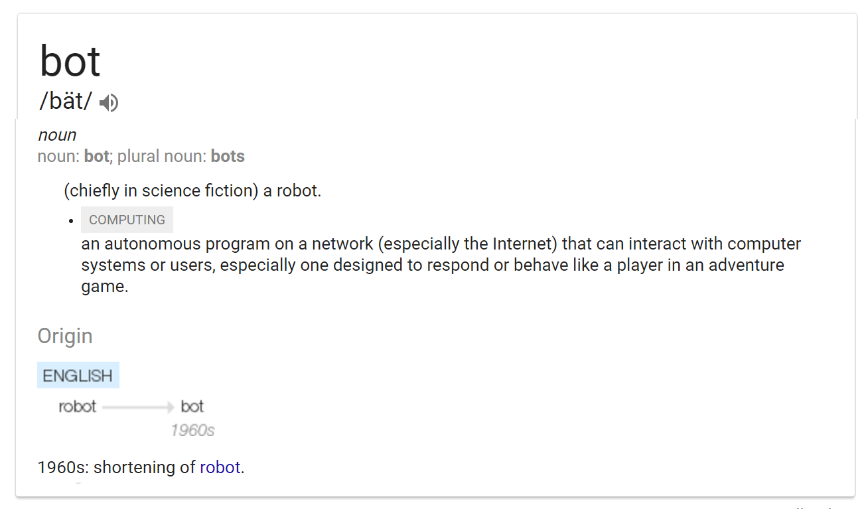
Task: Click the bullet point beside COMPUTING
Action: coord(72,219)
